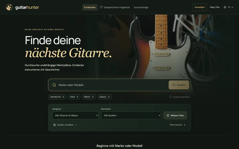This screenshot has height=149, width=239.
Task: Click the Suchen button
Action: [x=179, y=85]
